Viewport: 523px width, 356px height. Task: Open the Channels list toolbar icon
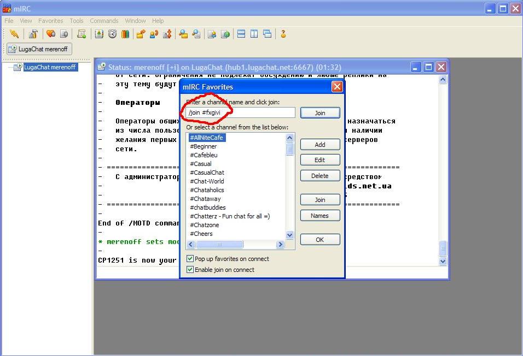[x=64, y=34]
